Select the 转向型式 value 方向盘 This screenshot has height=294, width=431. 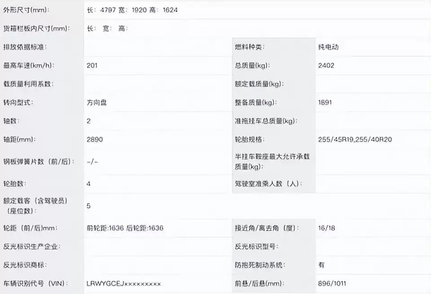[97, 103]
